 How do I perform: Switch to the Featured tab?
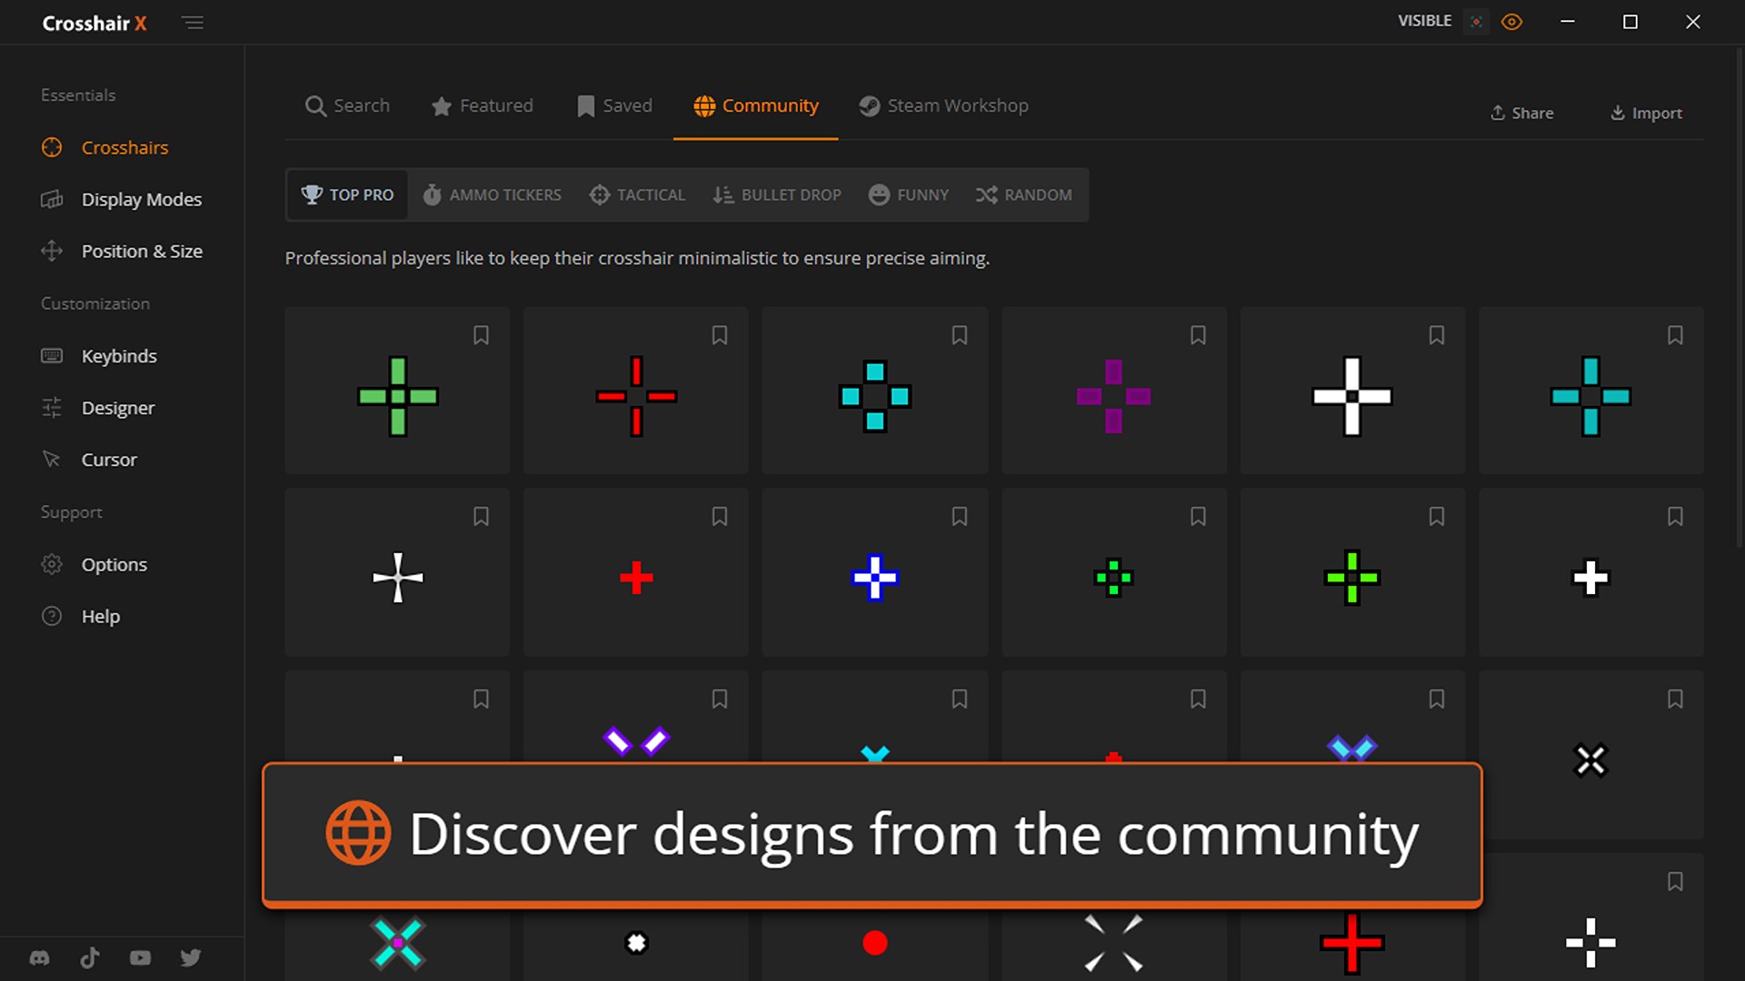[482, 105]
